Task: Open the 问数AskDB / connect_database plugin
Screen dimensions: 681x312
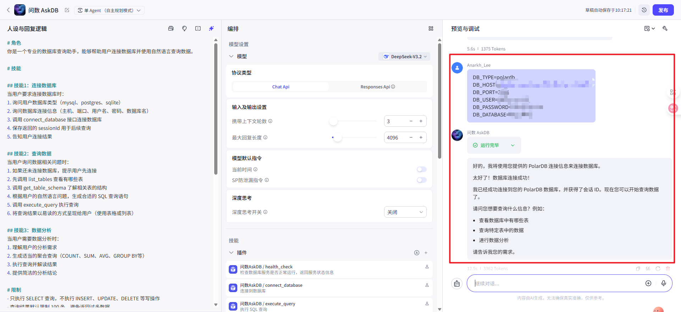Action: [329, 288]
